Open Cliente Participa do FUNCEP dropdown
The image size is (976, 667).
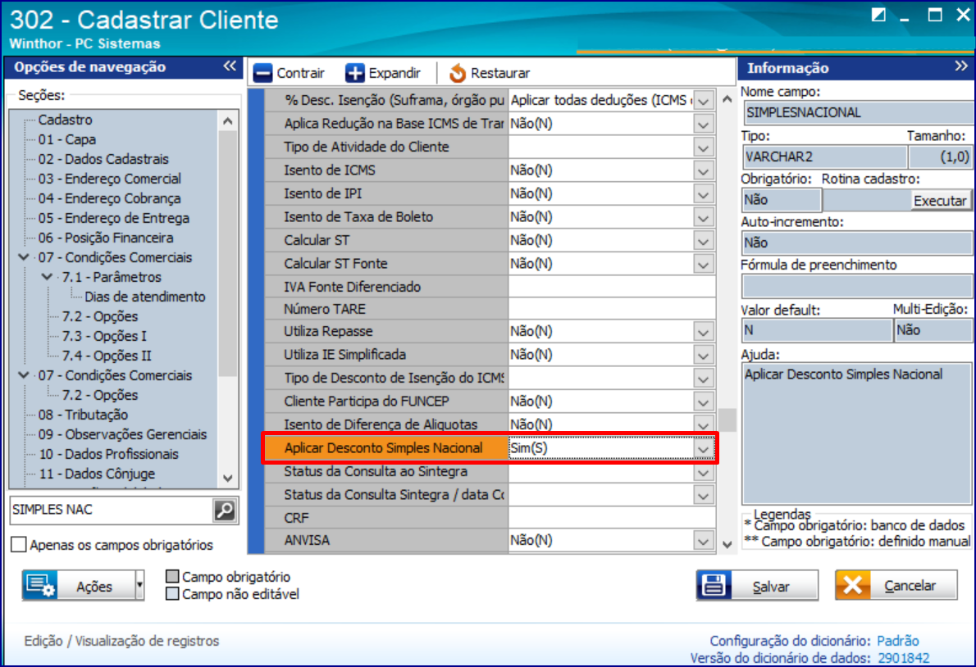(x=704, y=402)
